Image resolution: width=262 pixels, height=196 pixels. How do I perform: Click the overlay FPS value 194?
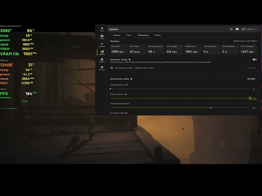pos(29,94)
